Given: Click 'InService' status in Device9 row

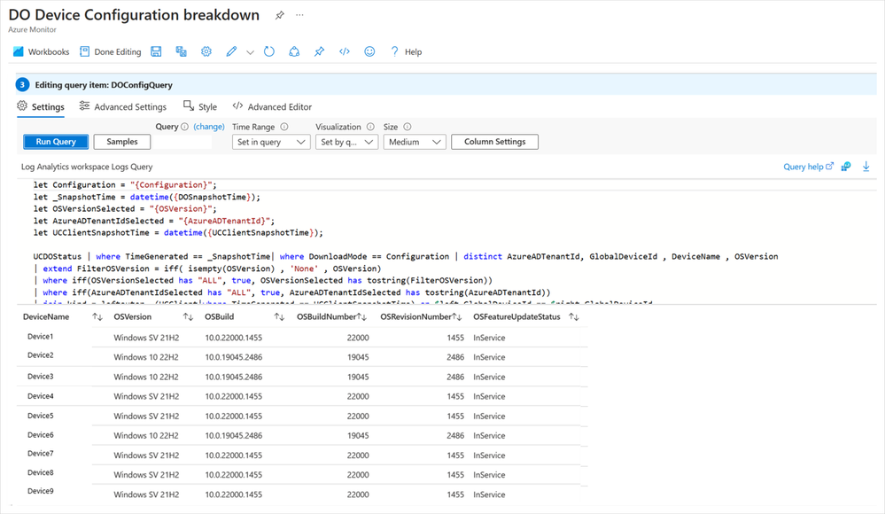Looking at the screenshot, I should point(489,495).
